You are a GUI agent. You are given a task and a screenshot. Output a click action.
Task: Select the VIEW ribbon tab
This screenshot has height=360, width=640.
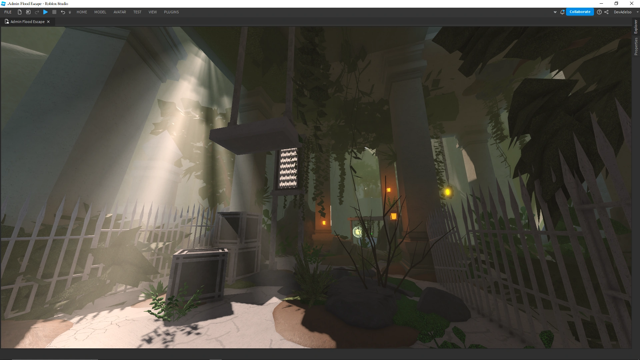tap(153, 12)
